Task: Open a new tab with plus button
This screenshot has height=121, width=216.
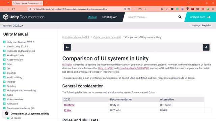Action: [46, 3]
